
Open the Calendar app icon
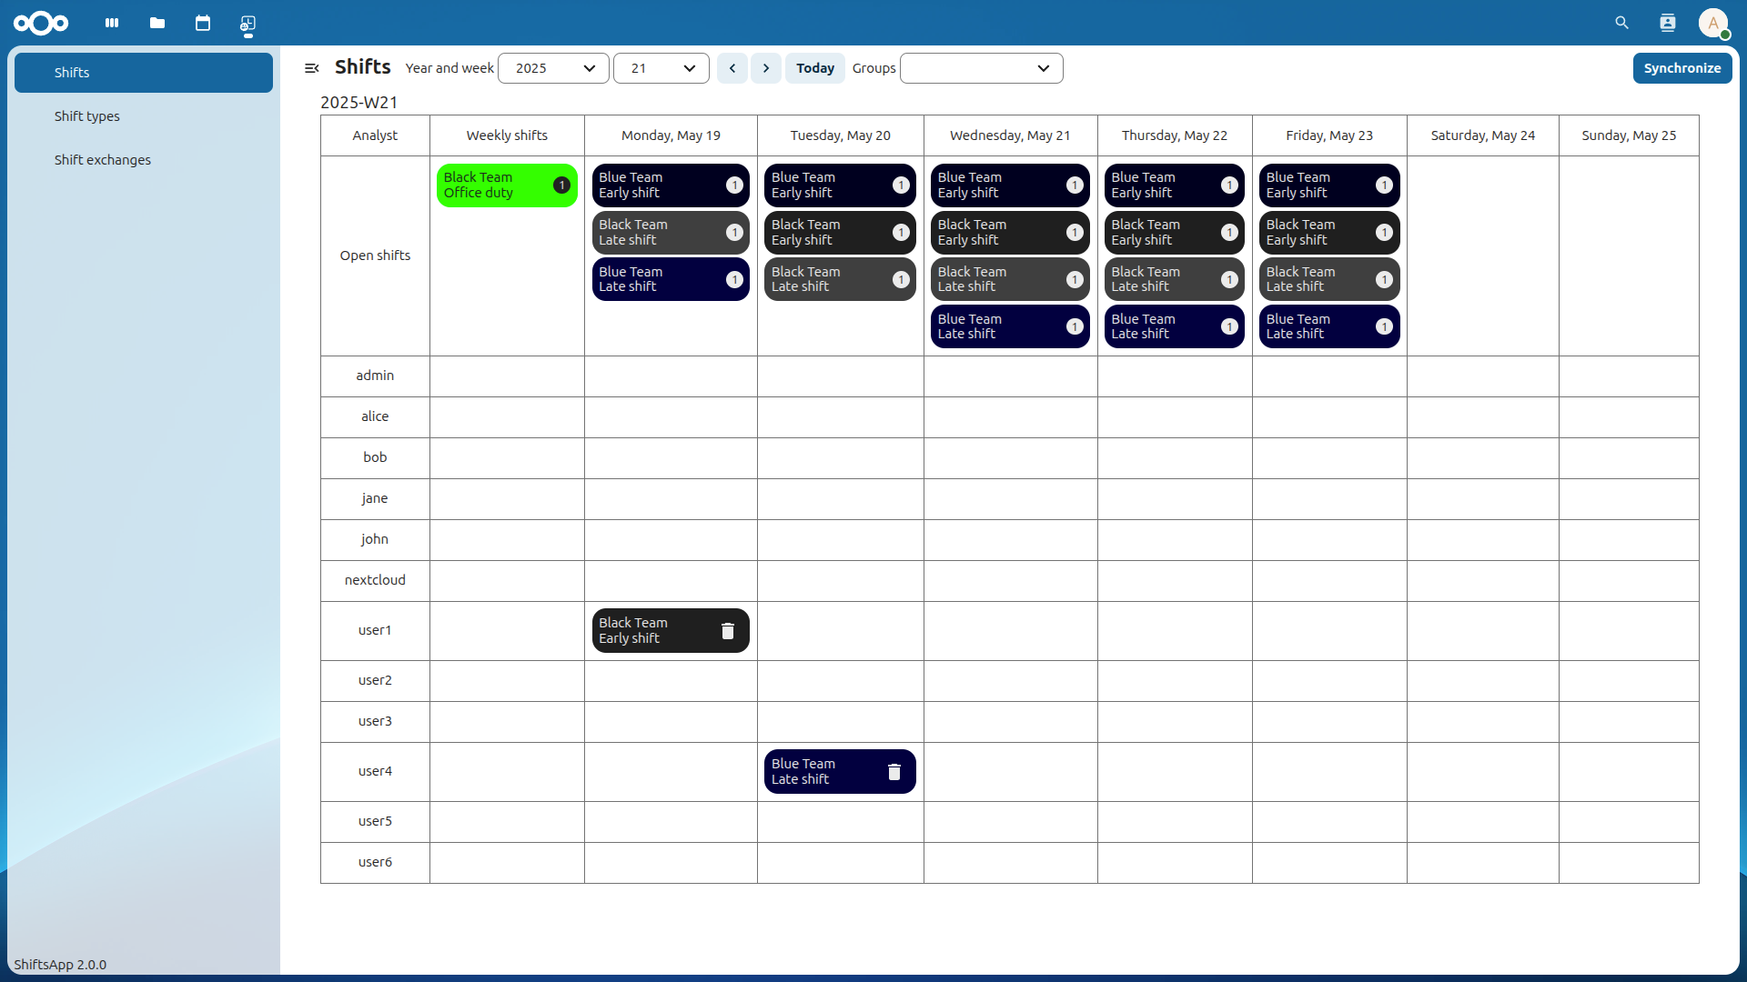click(x=203, y=23)
